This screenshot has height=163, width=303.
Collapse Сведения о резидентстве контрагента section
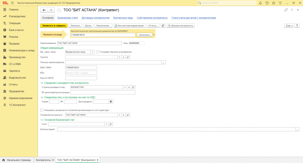click(x=42, y=83)
